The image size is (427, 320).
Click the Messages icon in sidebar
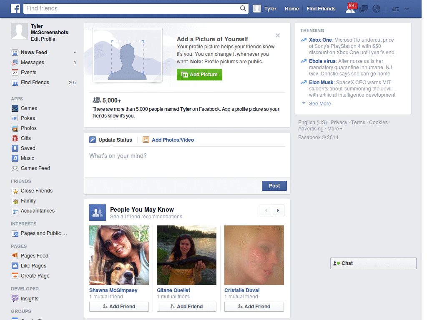(15, 62)
